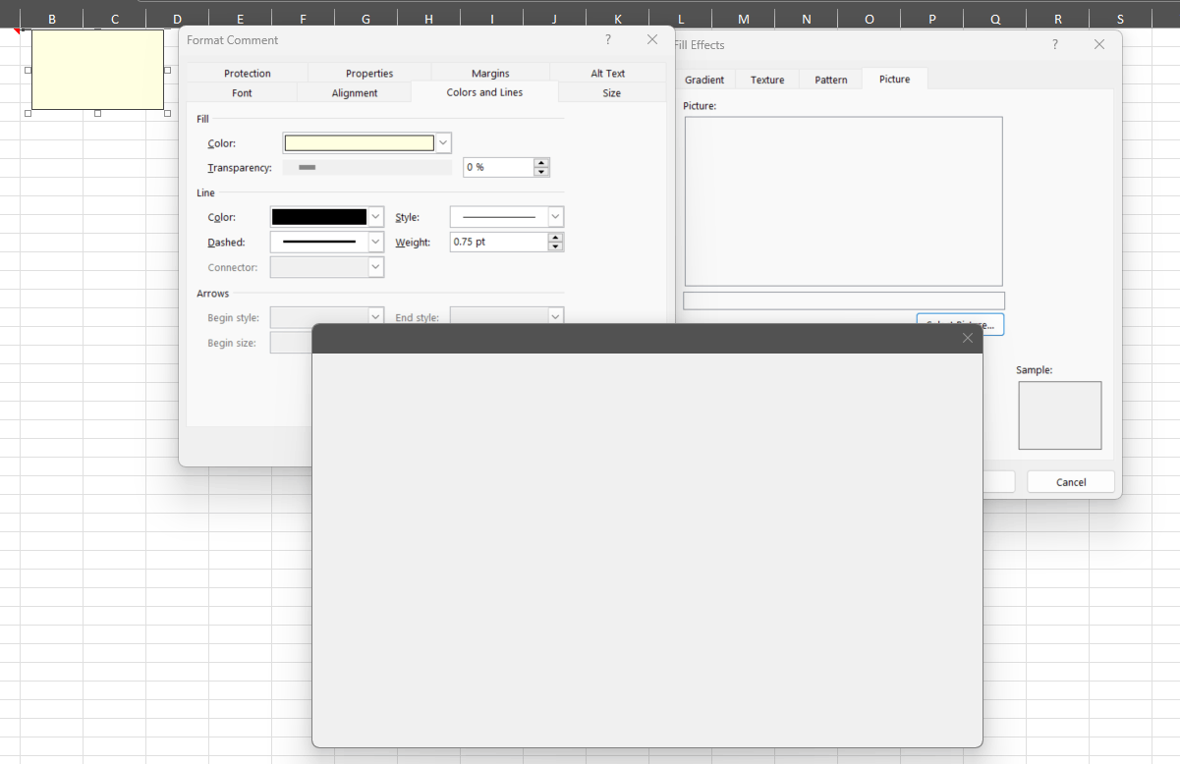Close the blank front dialog
This screenshot has height=764, width=1180.
click(x=968, y=338)
